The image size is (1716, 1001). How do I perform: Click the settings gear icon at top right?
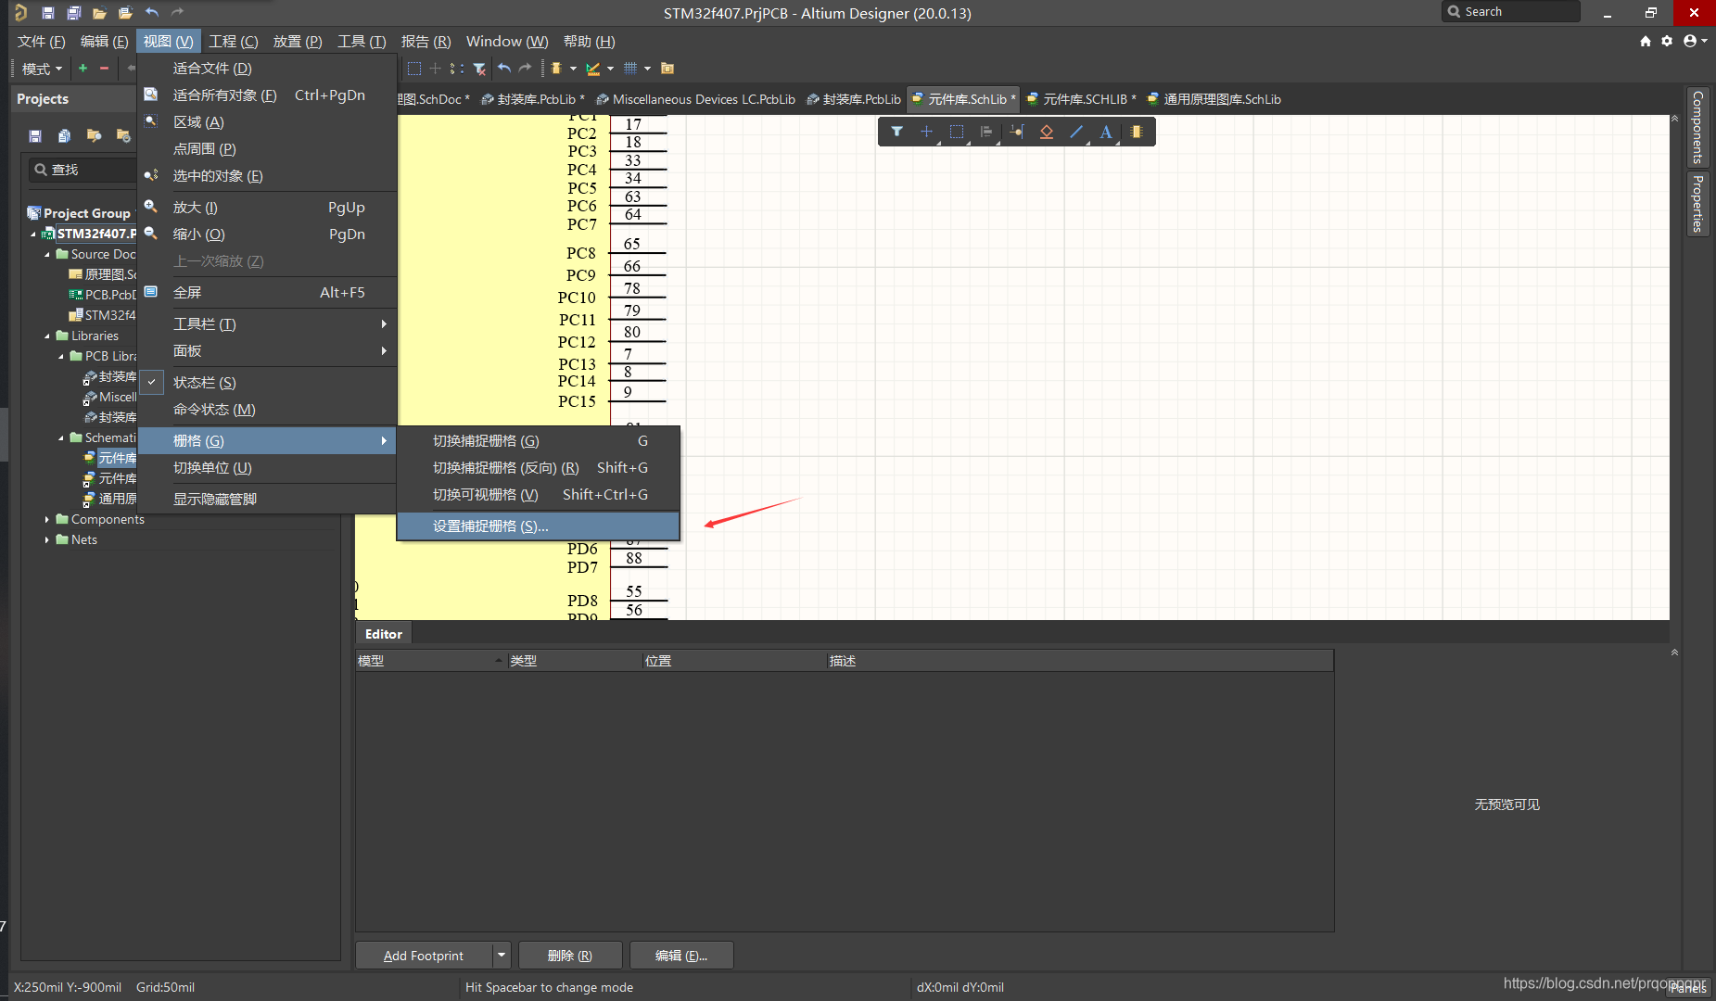[1667, 41]
